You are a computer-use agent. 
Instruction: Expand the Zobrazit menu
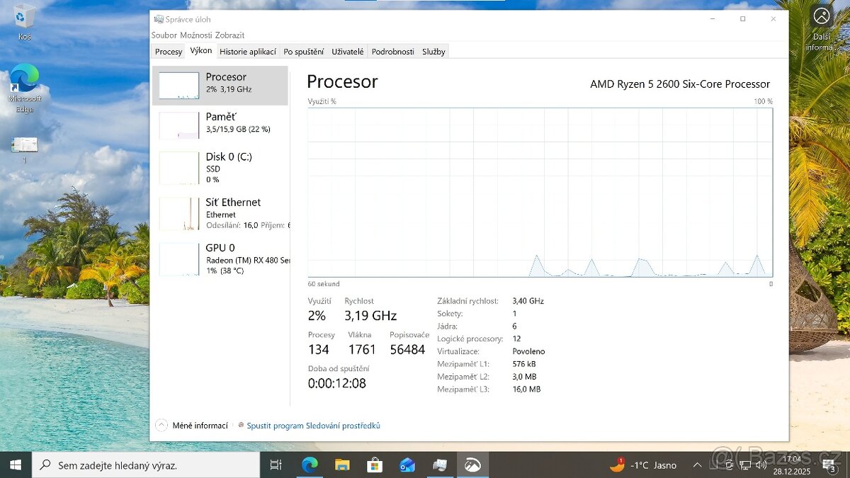tap(230, 35)
